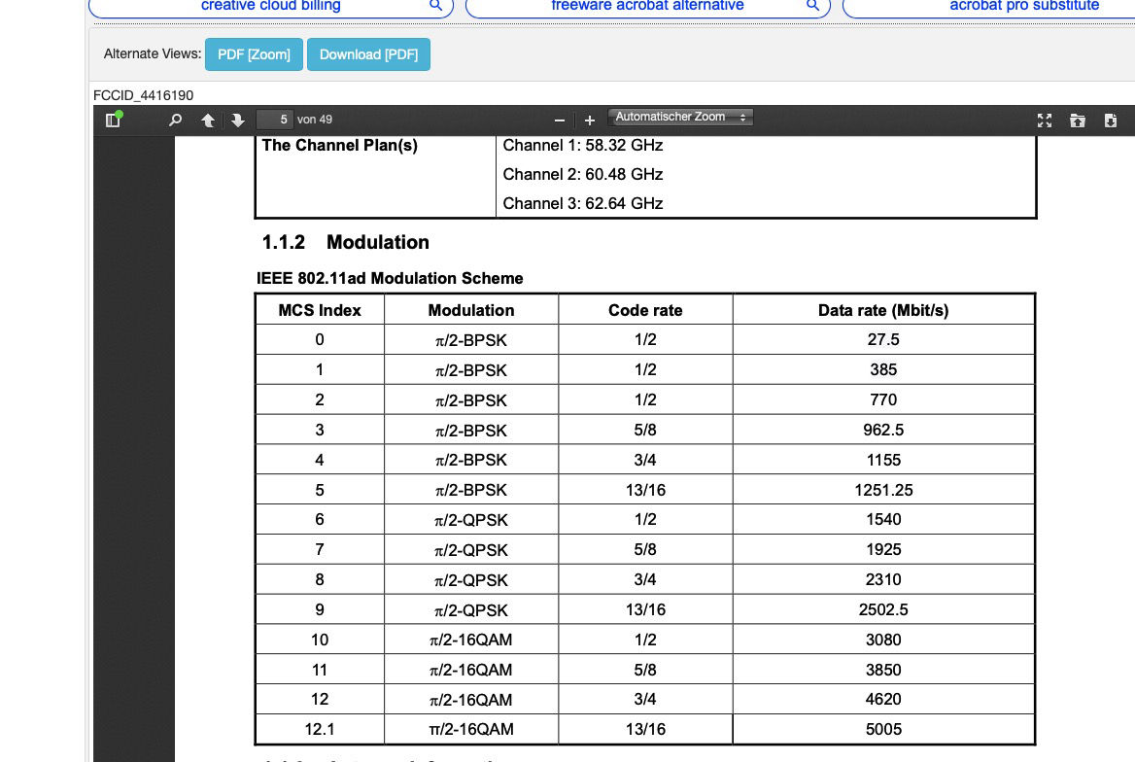Click the data rate cell '3080'
The width and height of the screenshot is (1135, 762).
tap(883, 640)
